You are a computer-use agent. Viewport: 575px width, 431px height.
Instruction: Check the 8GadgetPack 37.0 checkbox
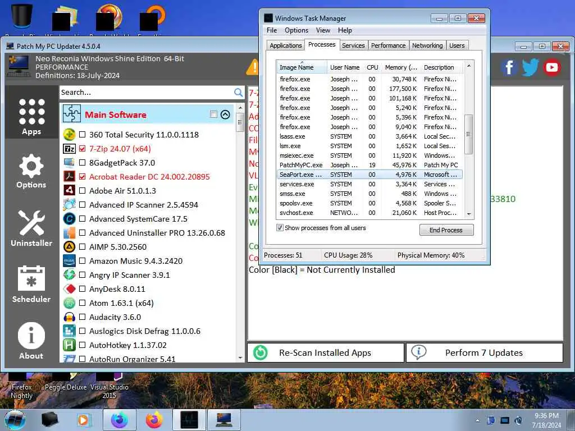click(82, 162)
